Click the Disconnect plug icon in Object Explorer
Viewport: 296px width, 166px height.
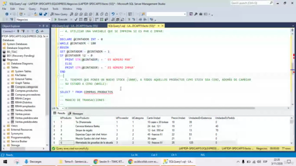[x=23, y=31]
